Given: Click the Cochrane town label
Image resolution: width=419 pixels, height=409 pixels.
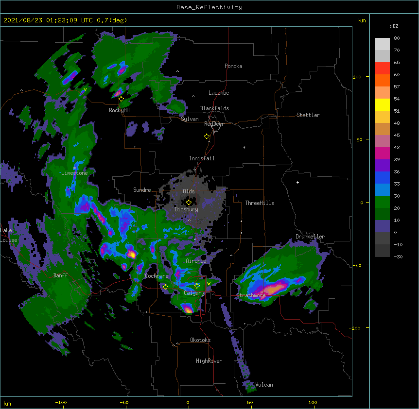Looking at the screenshot, I should pos(157,276).
